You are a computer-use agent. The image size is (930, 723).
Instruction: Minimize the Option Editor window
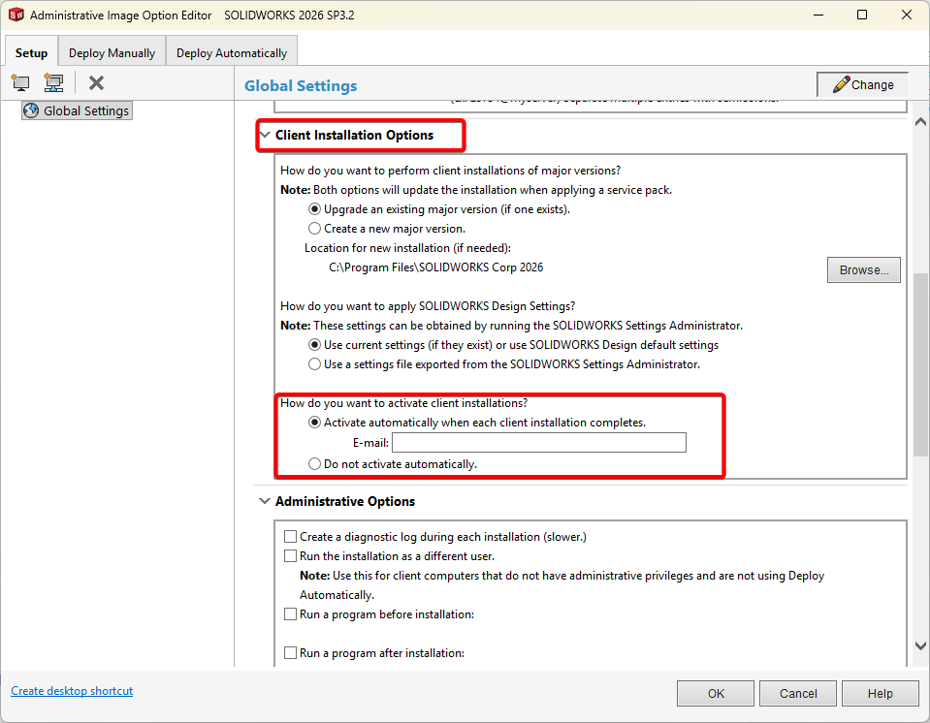click(818, 15)
